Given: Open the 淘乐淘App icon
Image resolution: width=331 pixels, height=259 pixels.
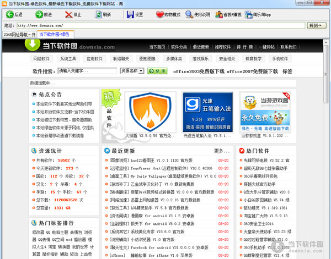Looking at the screenshot, I should coord(248,14).
